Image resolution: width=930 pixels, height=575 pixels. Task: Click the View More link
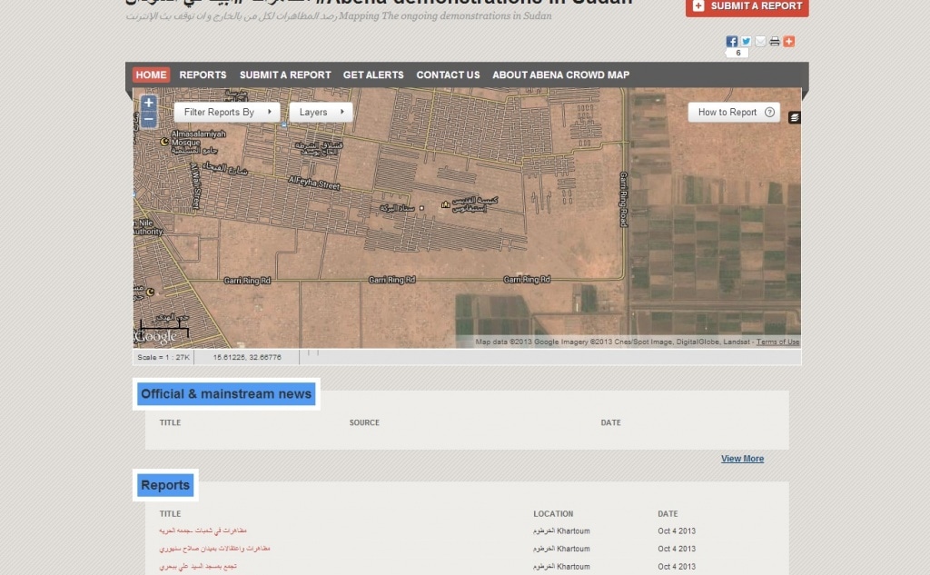point(742,459)
